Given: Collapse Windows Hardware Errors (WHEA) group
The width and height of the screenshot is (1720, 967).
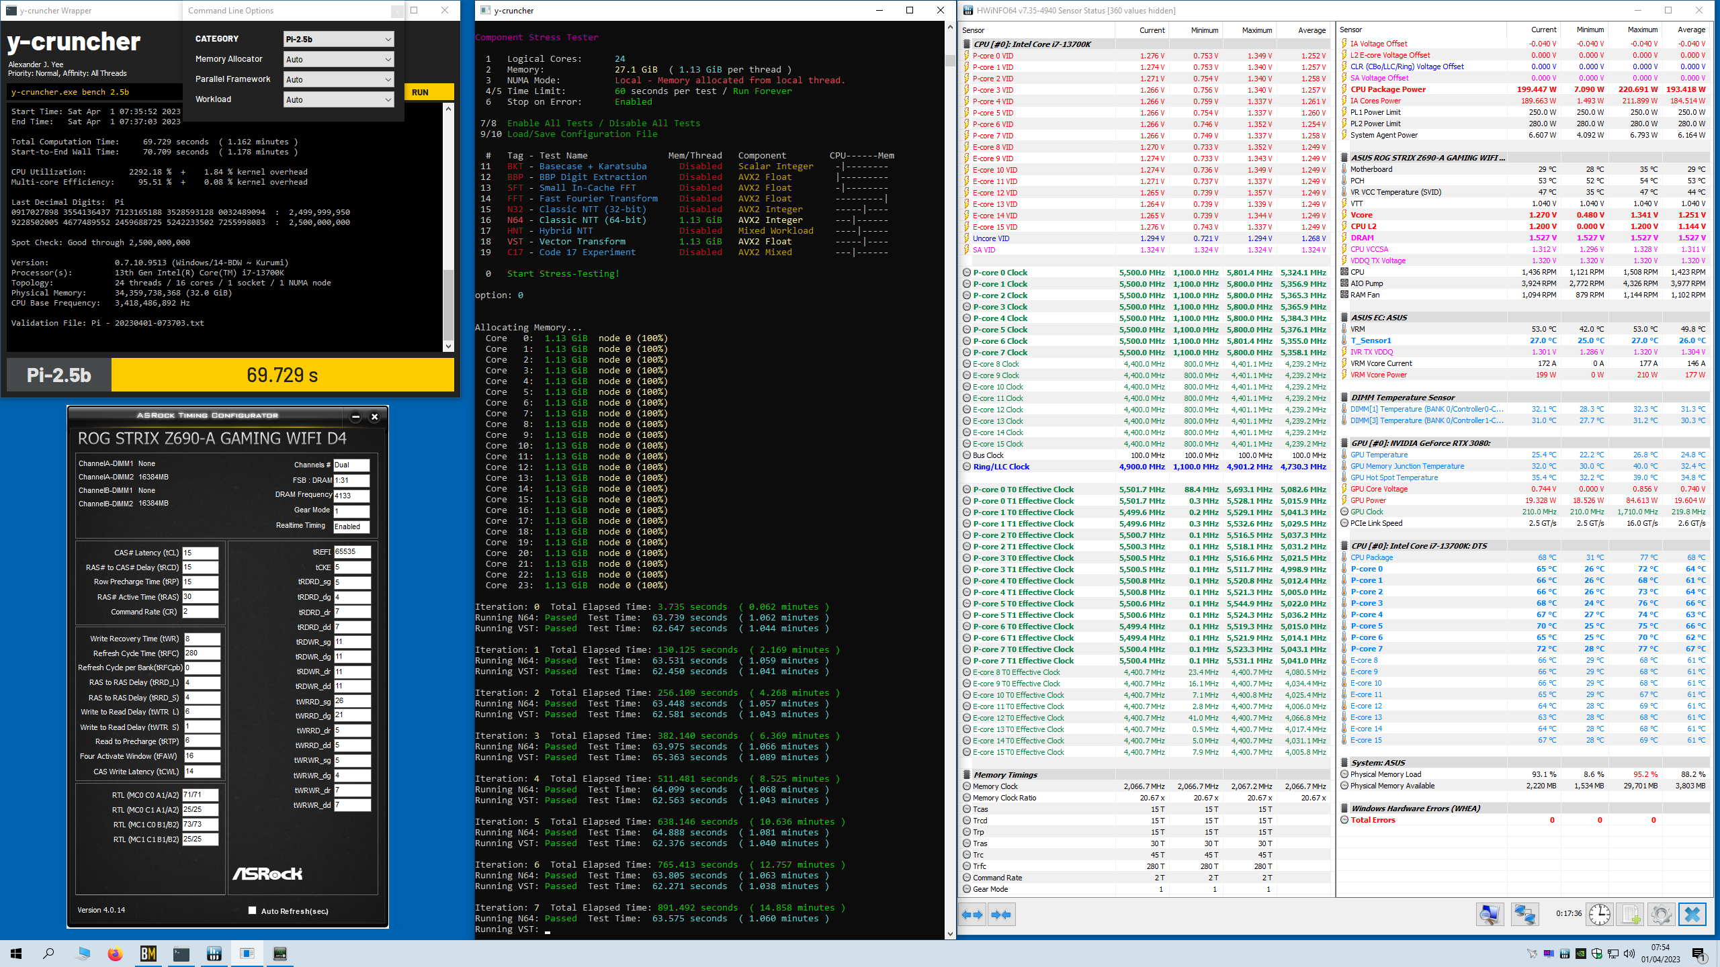Looking at the screenshot, I should point(1344,809).
